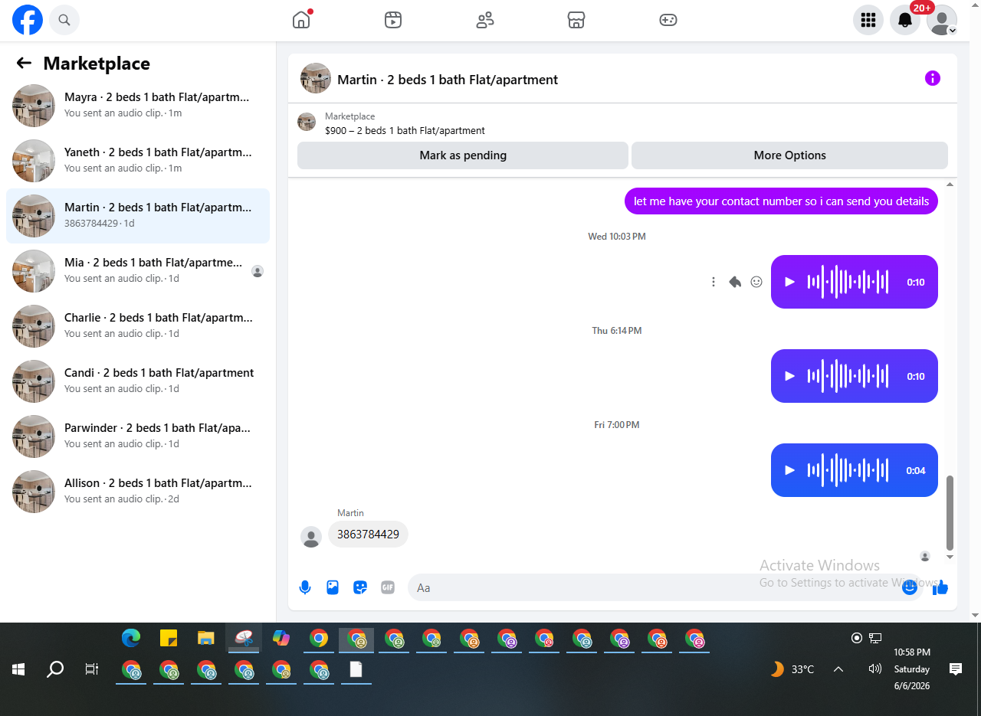This screenshot has height=716, width=981.
Task: Open Sticky Notes from the taskbar
Action: (169, 637)
